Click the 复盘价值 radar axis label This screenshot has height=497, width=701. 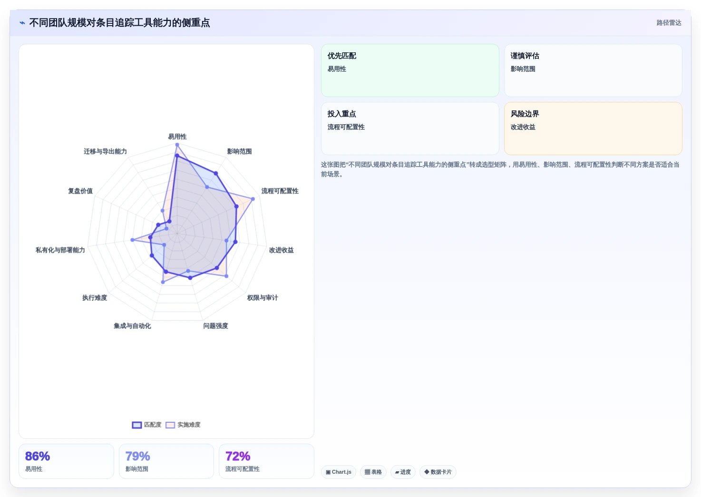pos(80,191)
